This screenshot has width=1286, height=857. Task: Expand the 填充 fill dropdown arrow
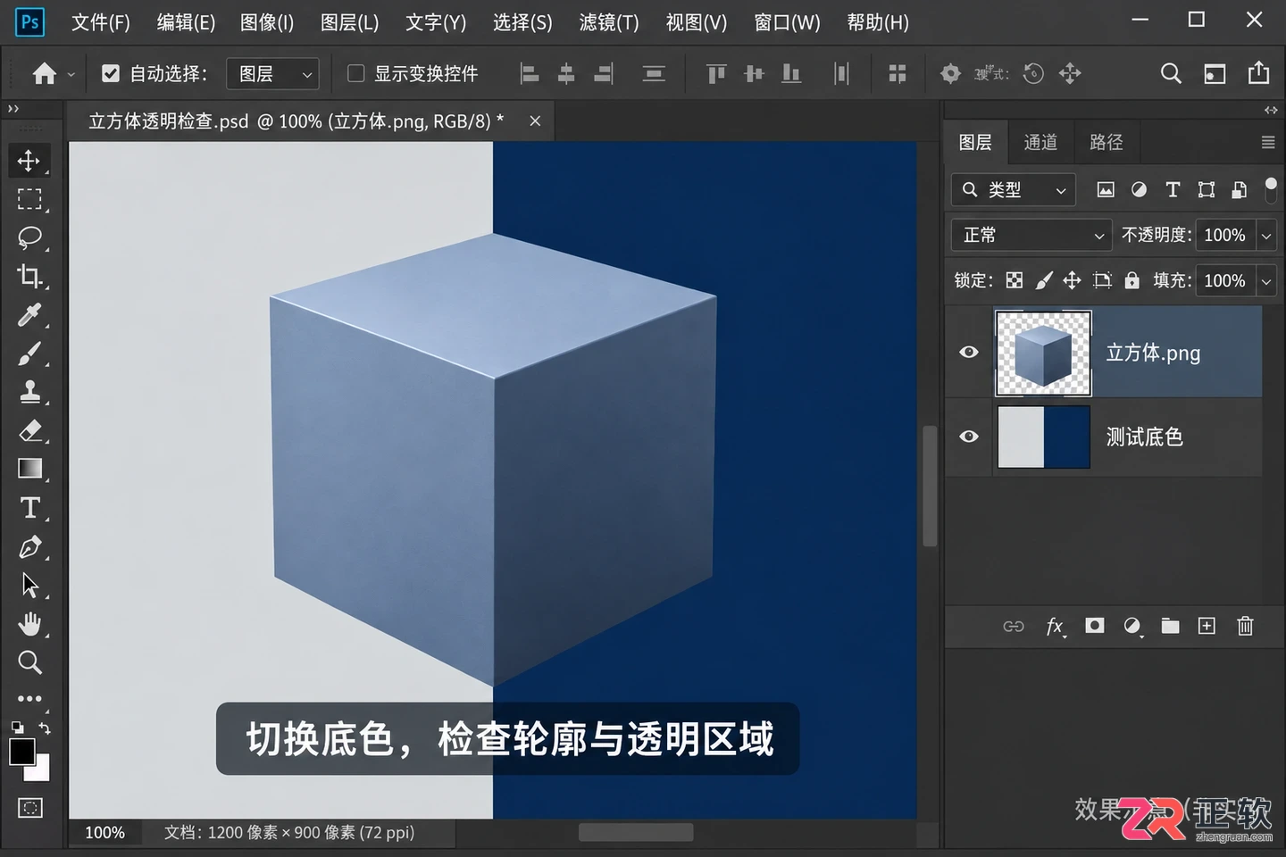[x=1266, y=281]
